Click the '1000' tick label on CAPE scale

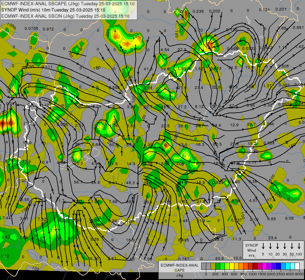click(252, 274)
